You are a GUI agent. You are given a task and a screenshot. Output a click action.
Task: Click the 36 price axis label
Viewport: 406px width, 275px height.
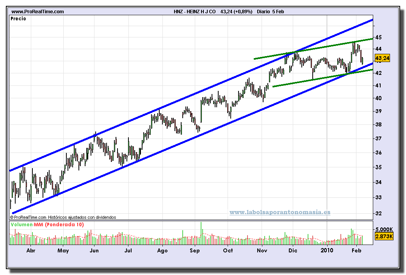point(379,153)
